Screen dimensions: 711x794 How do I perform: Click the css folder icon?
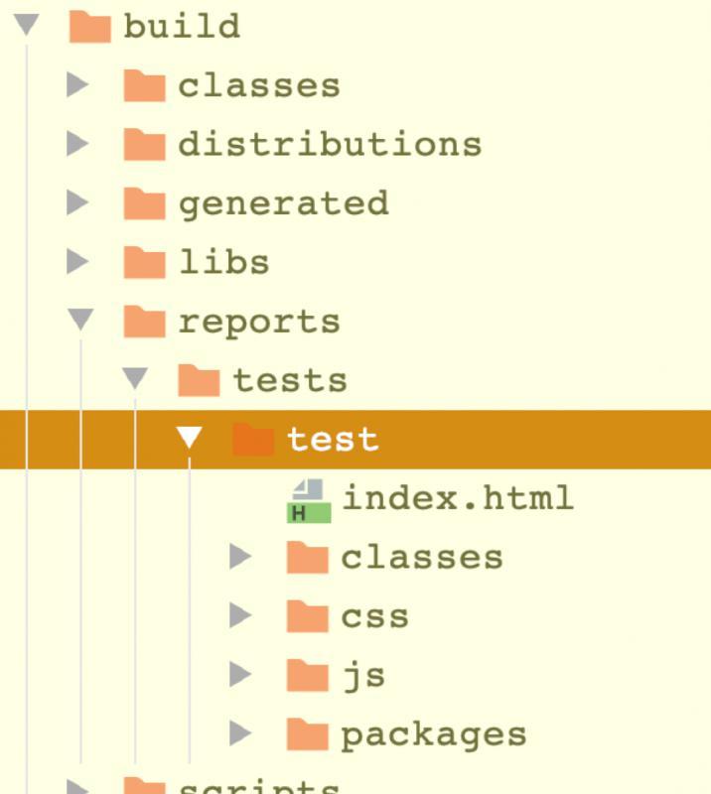point(307,617)
